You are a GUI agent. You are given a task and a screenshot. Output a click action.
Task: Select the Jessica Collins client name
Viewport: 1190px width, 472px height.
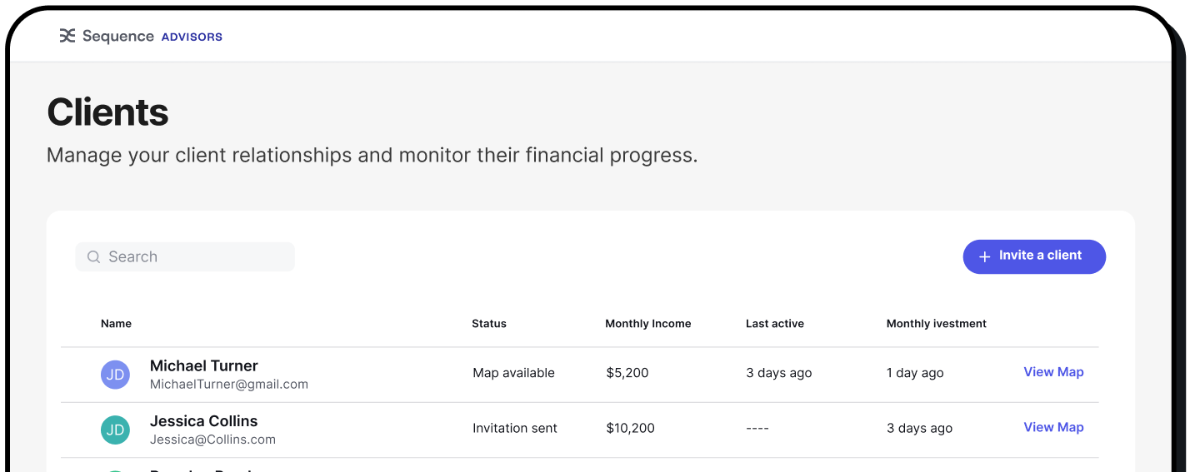[203, 420]
